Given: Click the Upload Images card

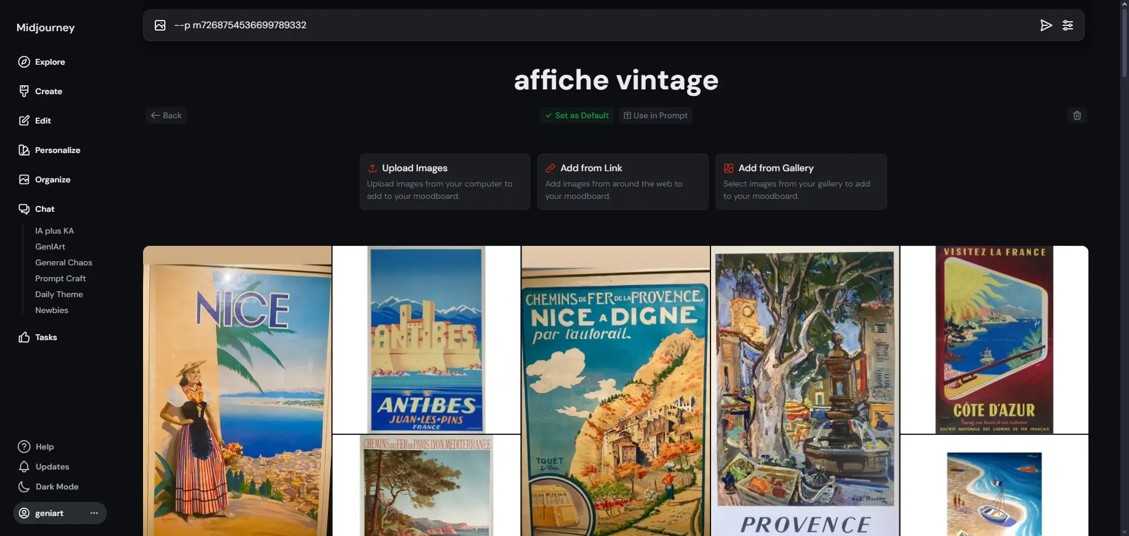Looking at the screenshot, I should tap(445, 182).
